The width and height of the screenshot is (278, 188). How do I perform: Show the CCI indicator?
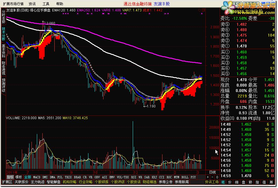(x=162, y=177)
